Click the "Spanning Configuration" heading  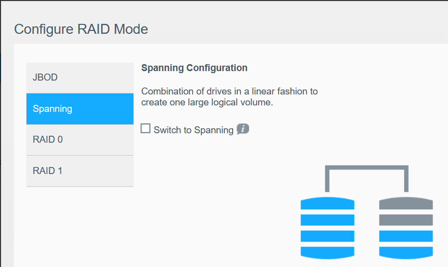pyautogui.click(x=194, y=68)
